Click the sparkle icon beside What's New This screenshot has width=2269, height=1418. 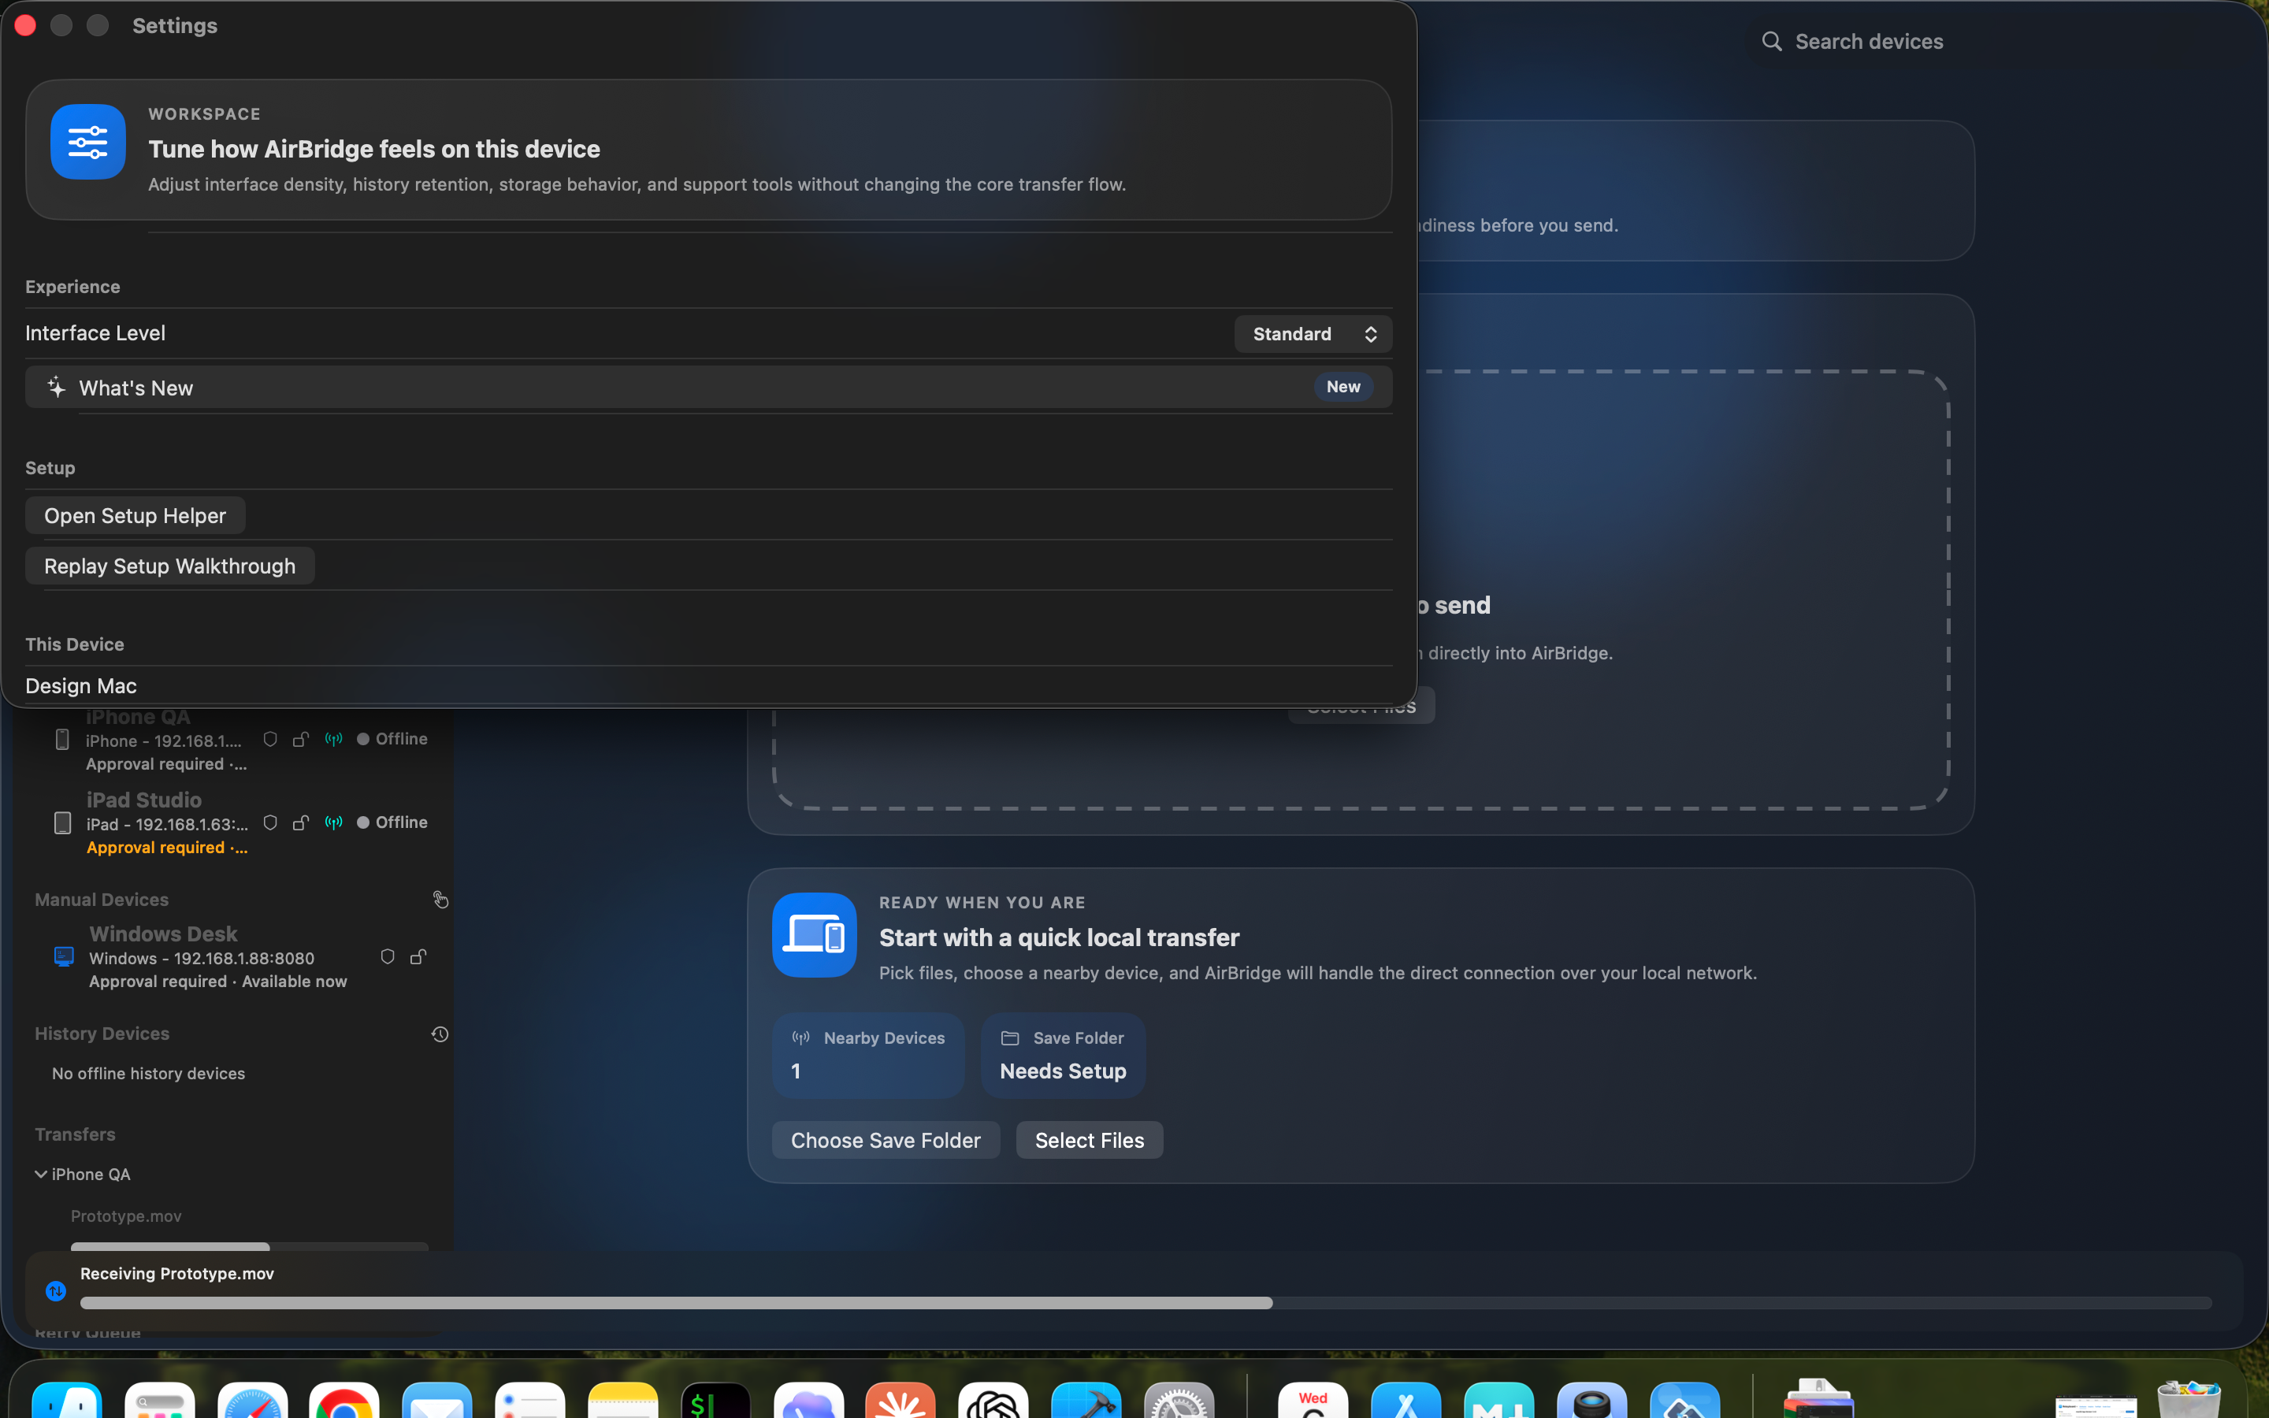[x=56, y=386]
